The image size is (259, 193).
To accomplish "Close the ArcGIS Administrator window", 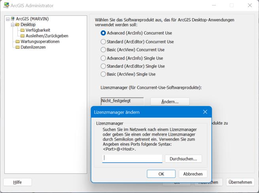I will [x=250, y=6].
